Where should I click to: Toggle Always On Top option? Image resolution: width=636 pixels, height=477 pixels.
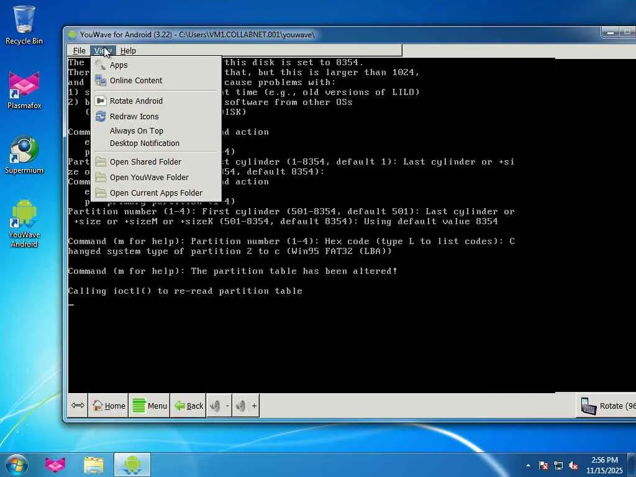tap(156, 130)
